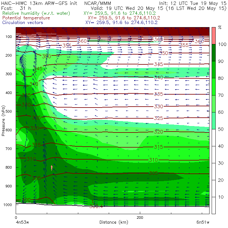The image size is (228, 228).
Task: Click the '300' pressure axis label
Action: click(9, 74)
